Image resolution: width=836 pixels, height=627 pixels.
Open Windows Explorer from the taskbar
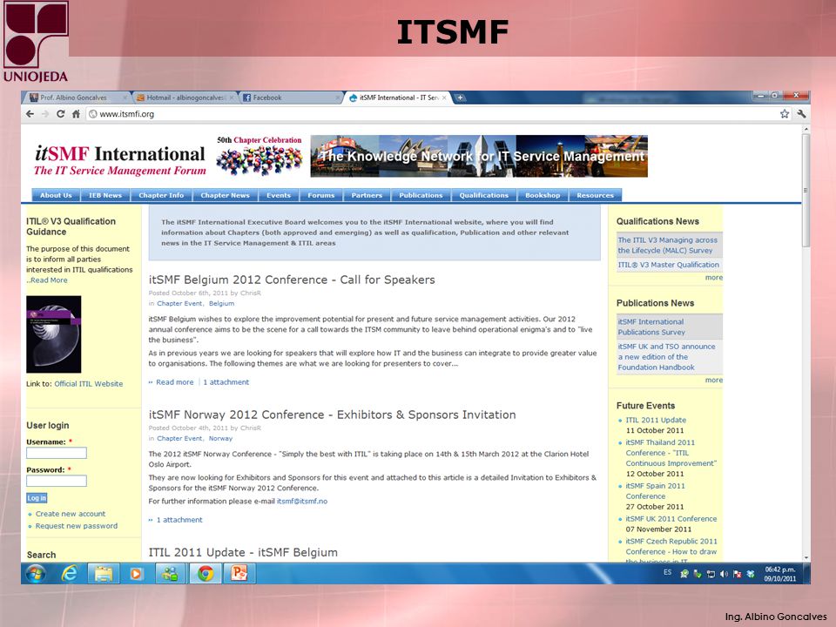[x=103, y=574]
